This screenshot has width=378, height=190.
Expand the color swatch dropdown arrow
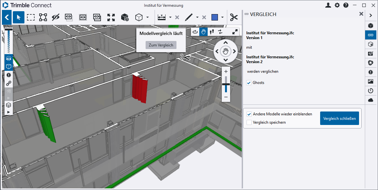(x=222, y=17)
